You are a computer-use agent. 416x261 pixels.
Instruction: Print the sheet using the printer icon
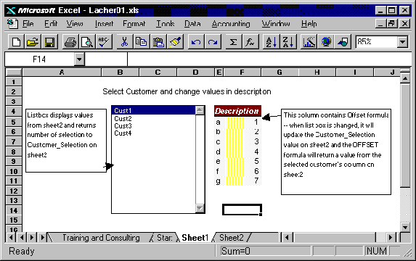click(70, 42)
